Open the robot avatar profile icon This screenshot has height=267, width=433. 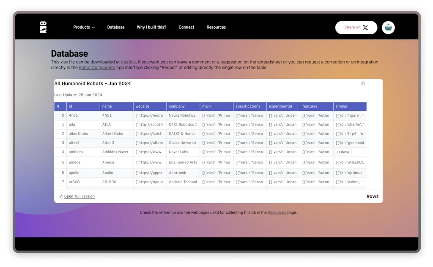(388, 28)
